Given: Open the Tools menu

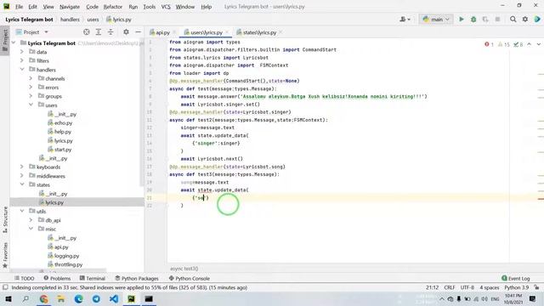Looking at the screenshot, I should pos(150,7).
